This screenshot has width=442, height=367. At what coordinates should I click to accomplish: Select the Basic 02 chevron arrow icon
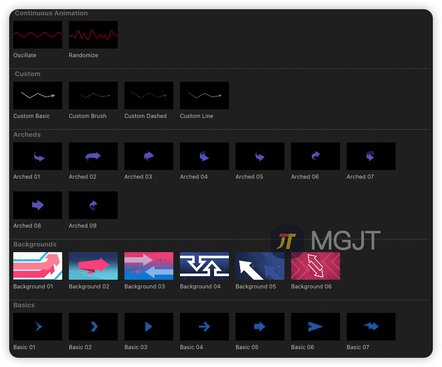click(x=93, y=327)
